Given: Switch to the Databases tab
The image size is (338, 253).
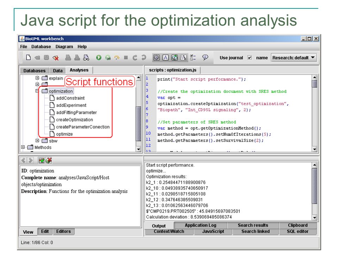Looking at the screenshot, I should coord(35,71).
